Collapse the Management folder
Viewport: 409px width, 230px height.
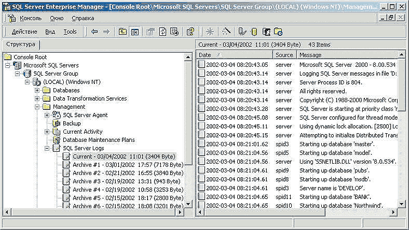pos(37,107)
